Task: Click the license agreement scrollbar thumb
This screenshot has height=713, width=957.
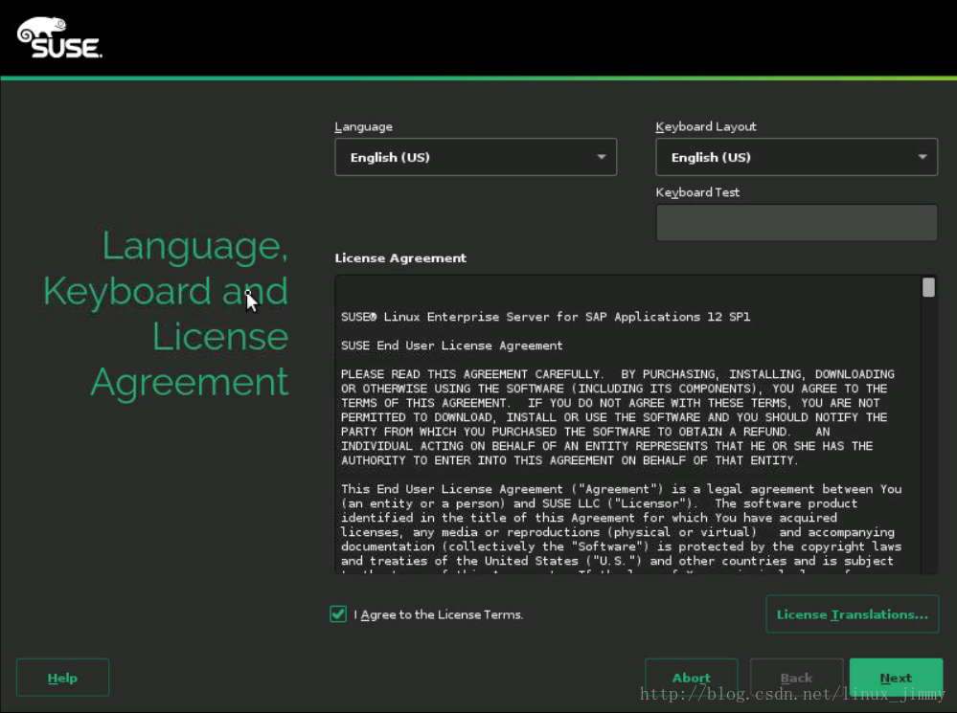Action: pos(928,287)
